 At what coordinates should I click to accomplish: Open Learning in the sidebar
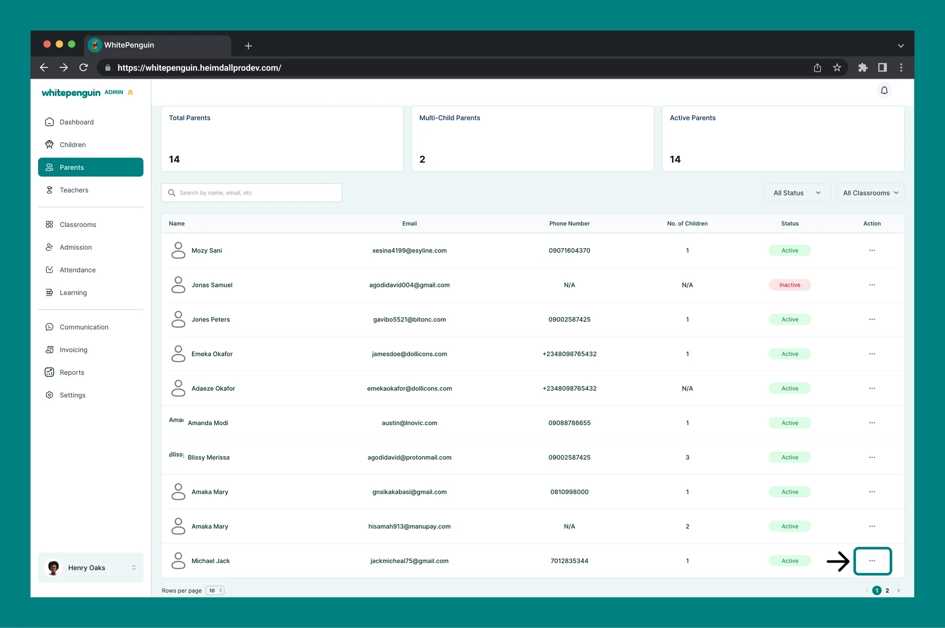(x=91, y=292)
